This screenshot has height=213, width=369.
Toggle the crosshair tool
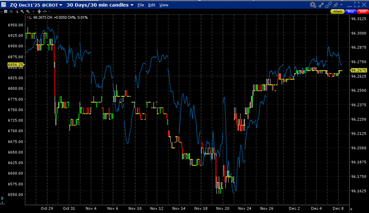click(x=34, y=11)
